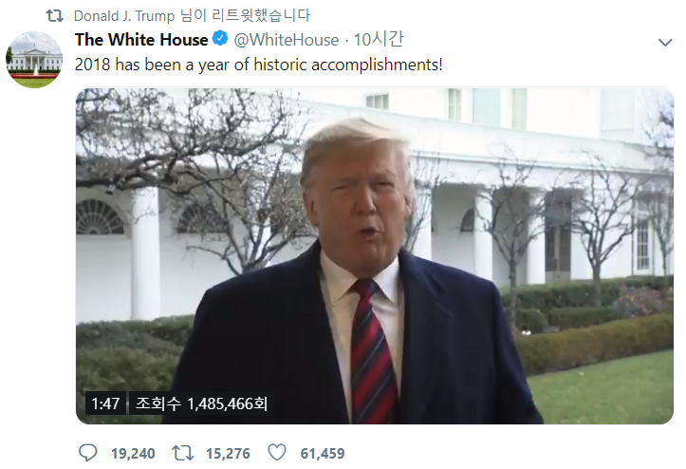The width and height of the screenshot is (686, 469).
Task: Click the retweeted arrows icon at top
Action: [x=55, y=16]
